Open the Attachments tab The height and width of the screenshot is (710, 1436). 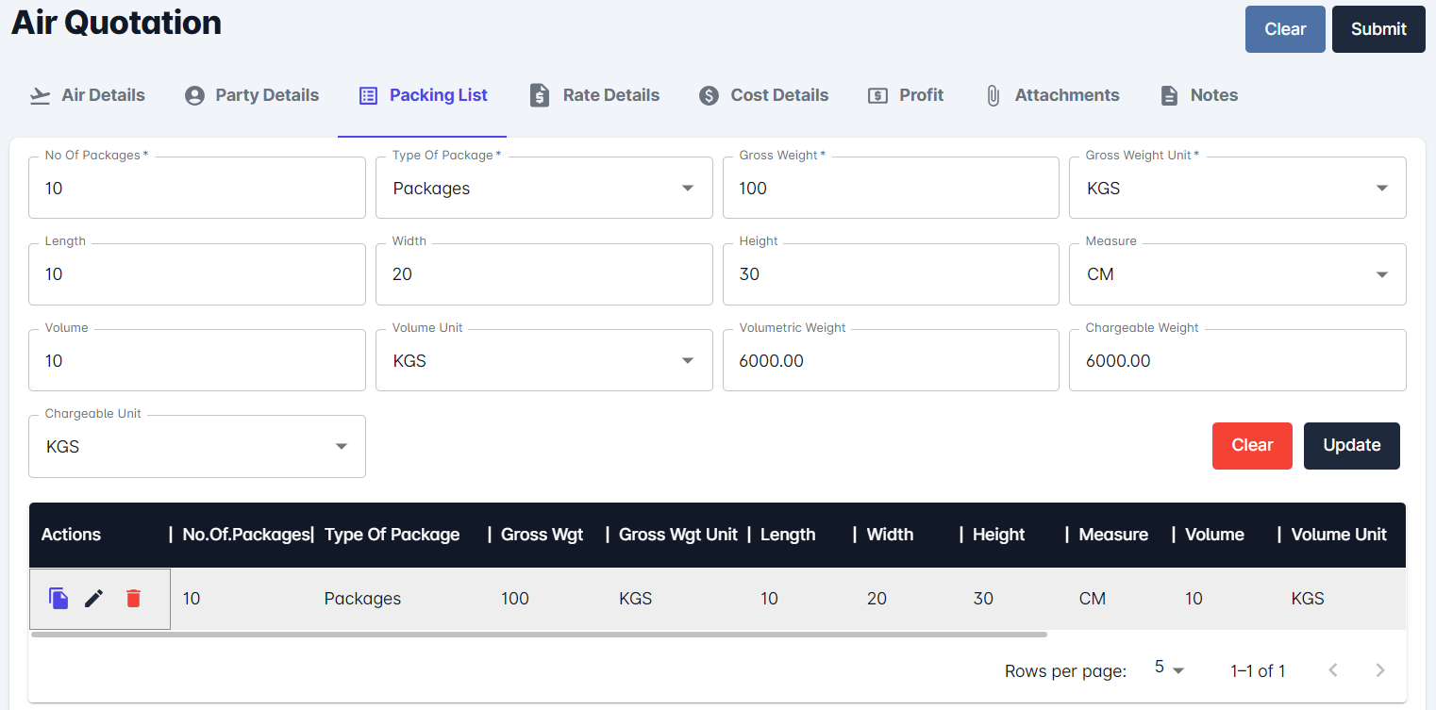pyautogui.click(x=1052, y=95)
